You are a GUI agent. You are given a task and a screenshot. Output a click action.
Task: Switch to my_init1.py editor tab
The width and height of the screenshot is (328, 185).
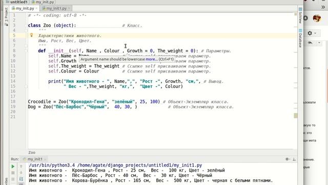click(56, 8)
